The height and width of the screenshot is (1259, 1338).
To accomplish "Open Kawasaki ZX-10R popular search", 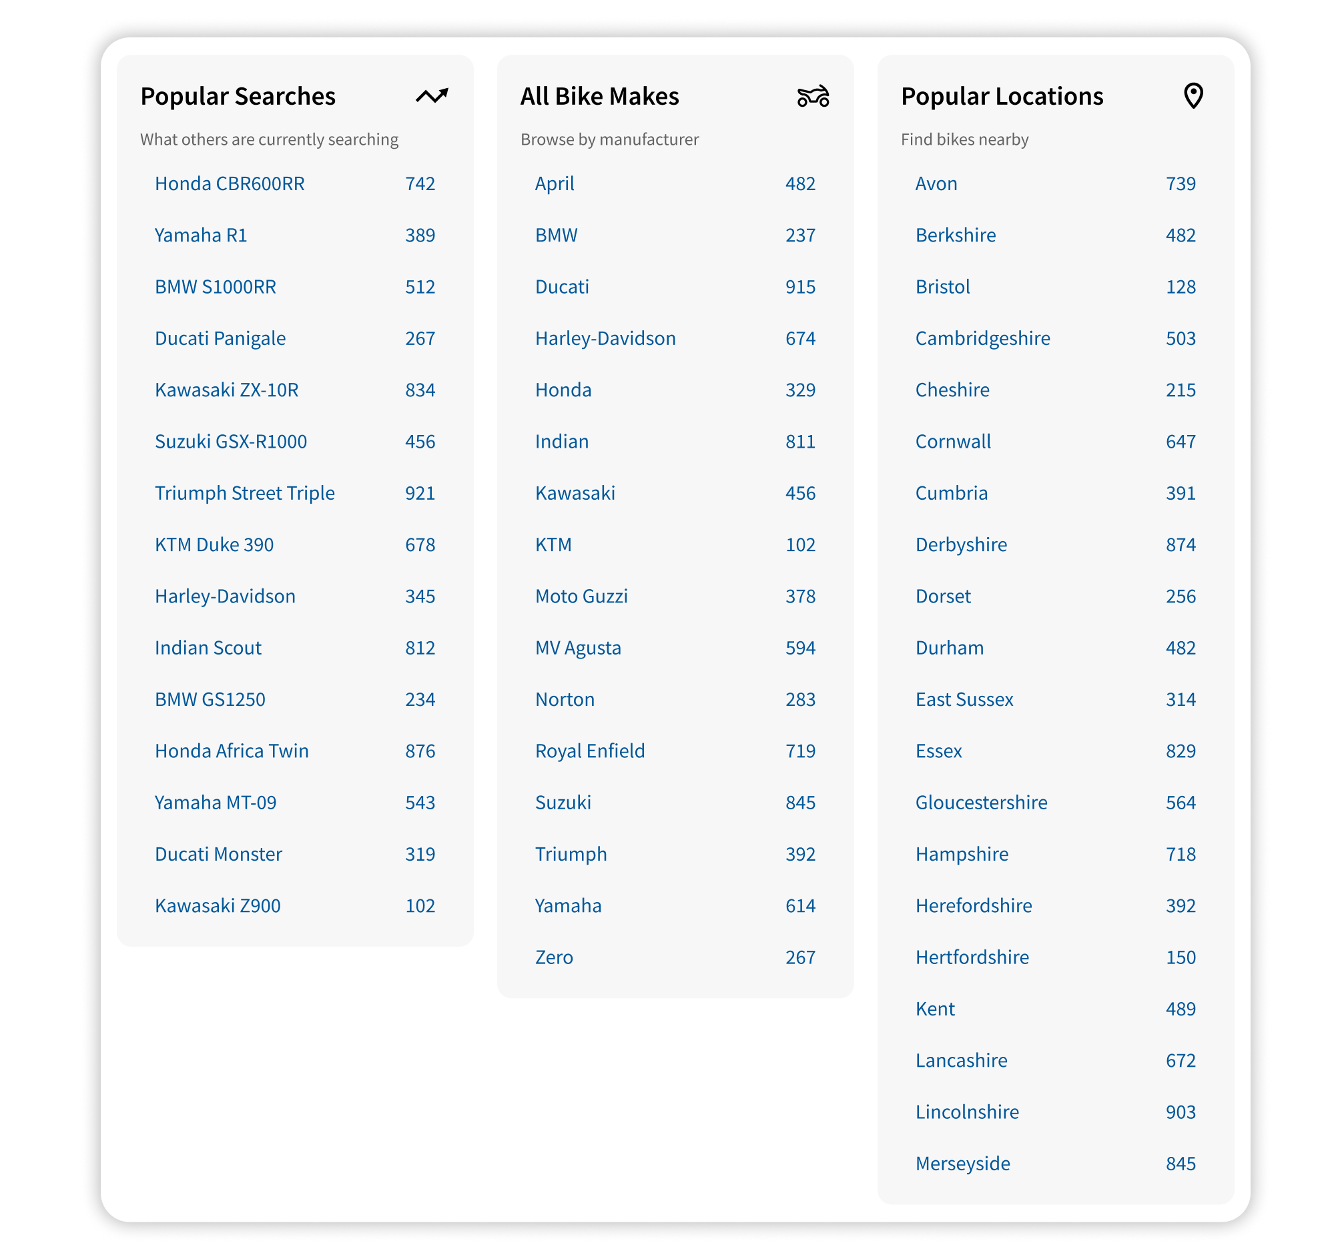I will (226, 390).
